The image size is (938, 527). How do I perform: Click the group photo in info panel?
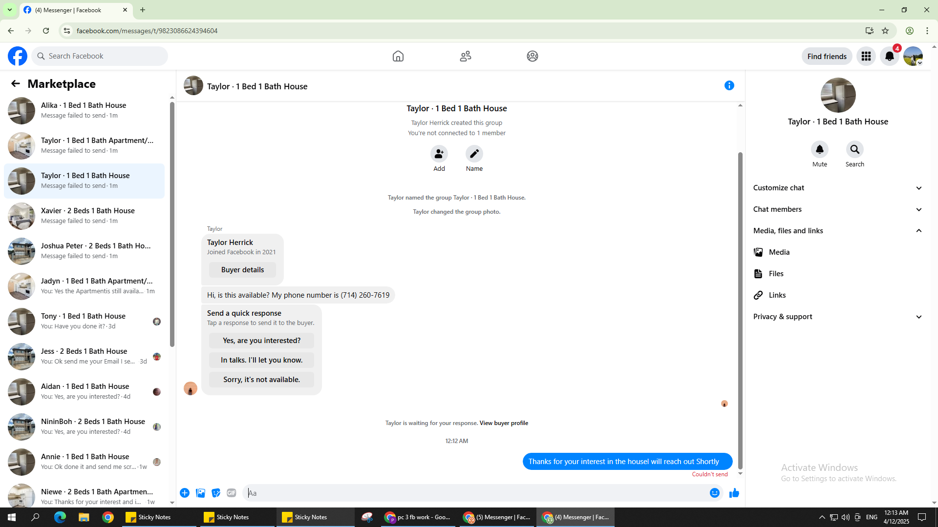click(838, 95)
